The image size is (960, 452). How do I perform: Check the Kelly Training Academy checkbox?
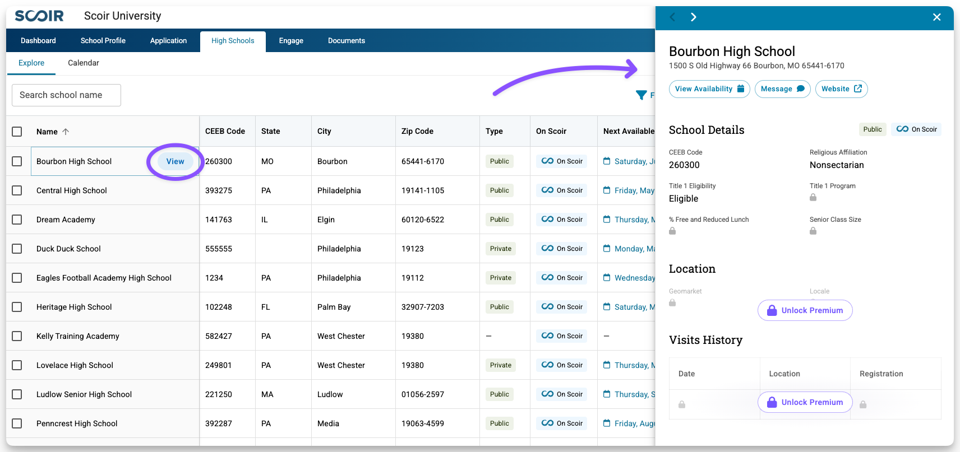pos(17,336)
